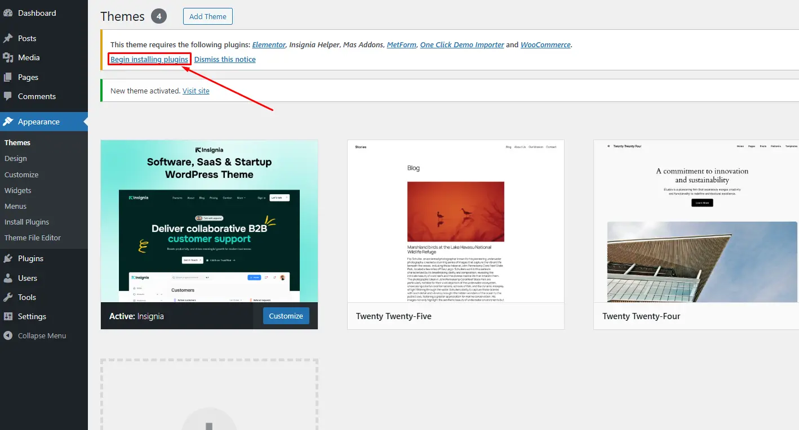Open the Settings menu
799x430 pixels.
[x=44, y=316]
